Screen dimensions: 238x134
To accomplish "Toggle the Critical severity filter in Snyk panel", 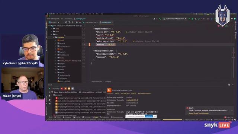I will tap(62, 89).
